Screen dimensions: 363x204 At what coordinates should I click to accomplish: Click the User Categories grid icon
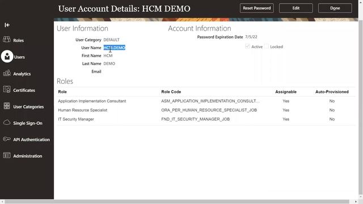(7, 106)
